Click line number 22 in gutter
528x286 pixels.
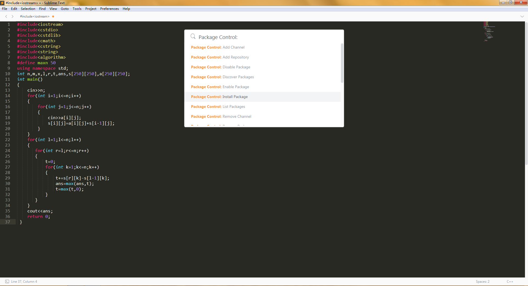click(7, 140)
